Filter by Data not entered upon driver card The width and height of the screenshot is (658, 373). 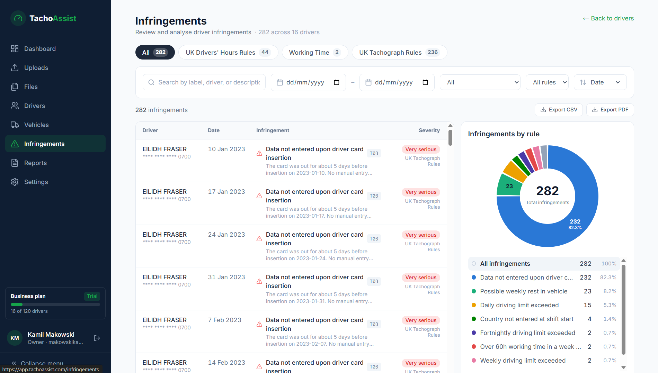click(544, 278)
